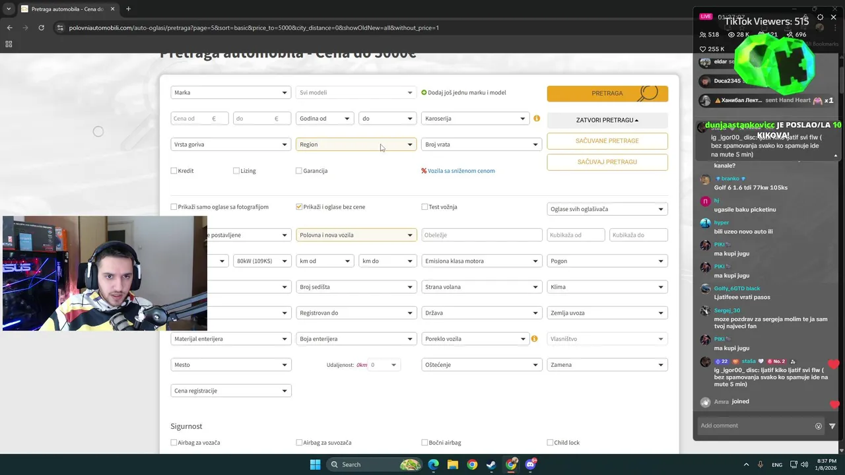The image size is (845, 475).
Task: Open the Marka dropdown
Action: click(x=230, y=92)
